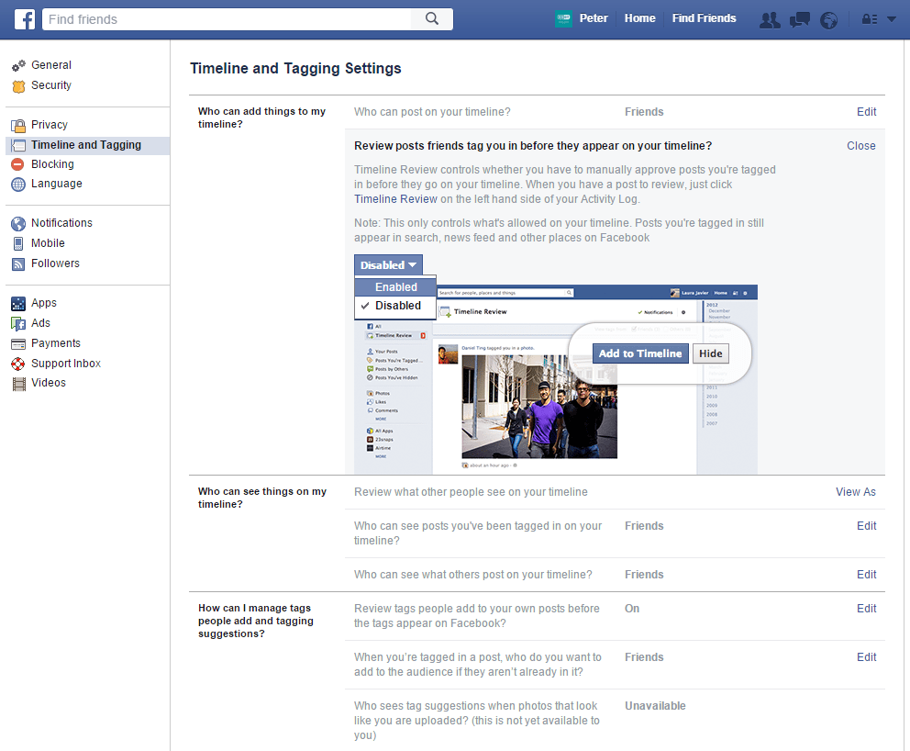Open Language settings page
The width and height of the screenshot is (910, 751).
[x=56, y=184]
